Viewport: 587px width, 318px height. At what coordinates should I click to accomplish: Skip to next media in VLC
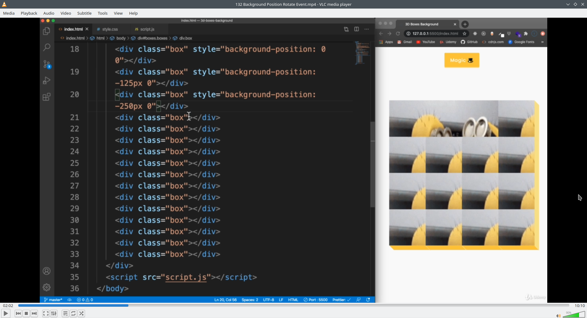(34, 313)
